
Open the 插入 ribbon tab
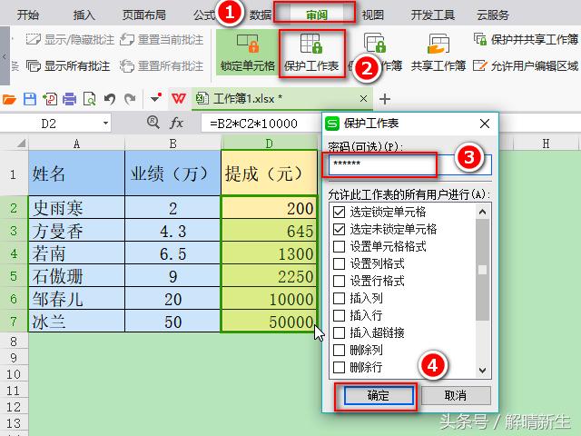[x=84, y=15]
